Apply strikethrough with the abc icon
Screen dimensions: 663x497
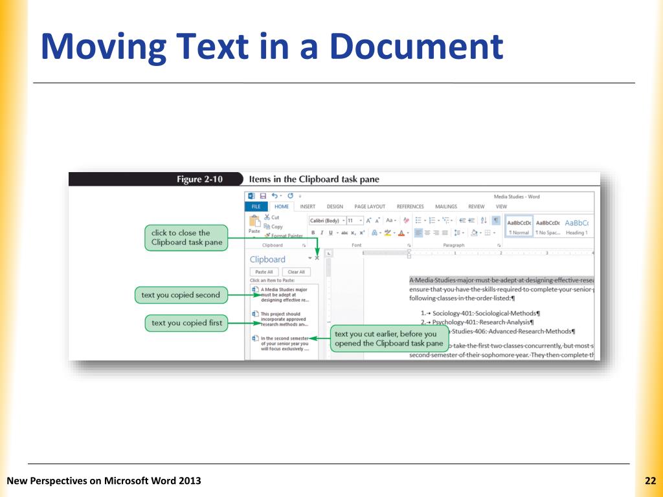[344, 233]
